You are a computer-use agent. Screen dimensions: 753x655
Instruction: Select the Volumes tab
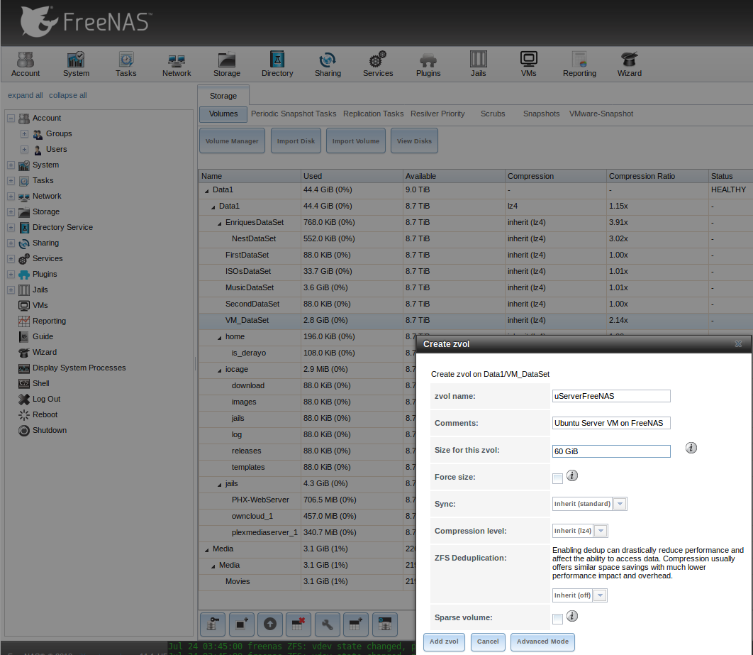pyautogui.click(x=223, y=114)
